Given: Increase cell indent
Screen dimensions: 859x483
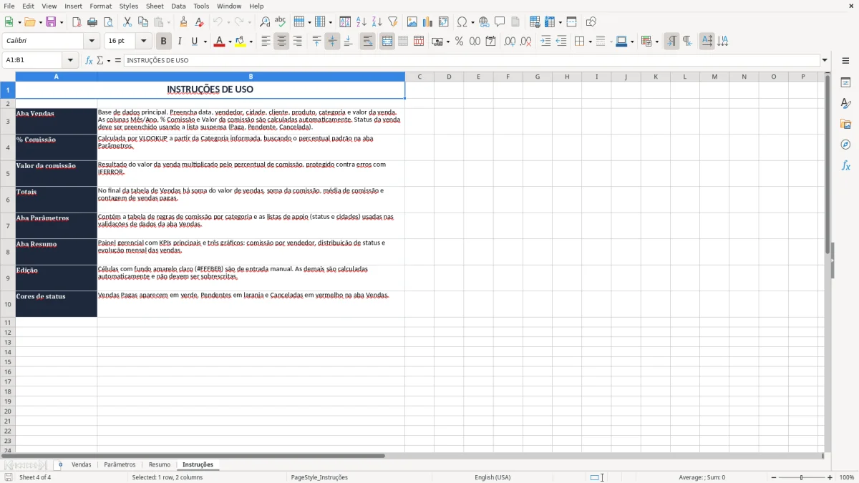Looking at the screenshot, I should tap(545, 42).
